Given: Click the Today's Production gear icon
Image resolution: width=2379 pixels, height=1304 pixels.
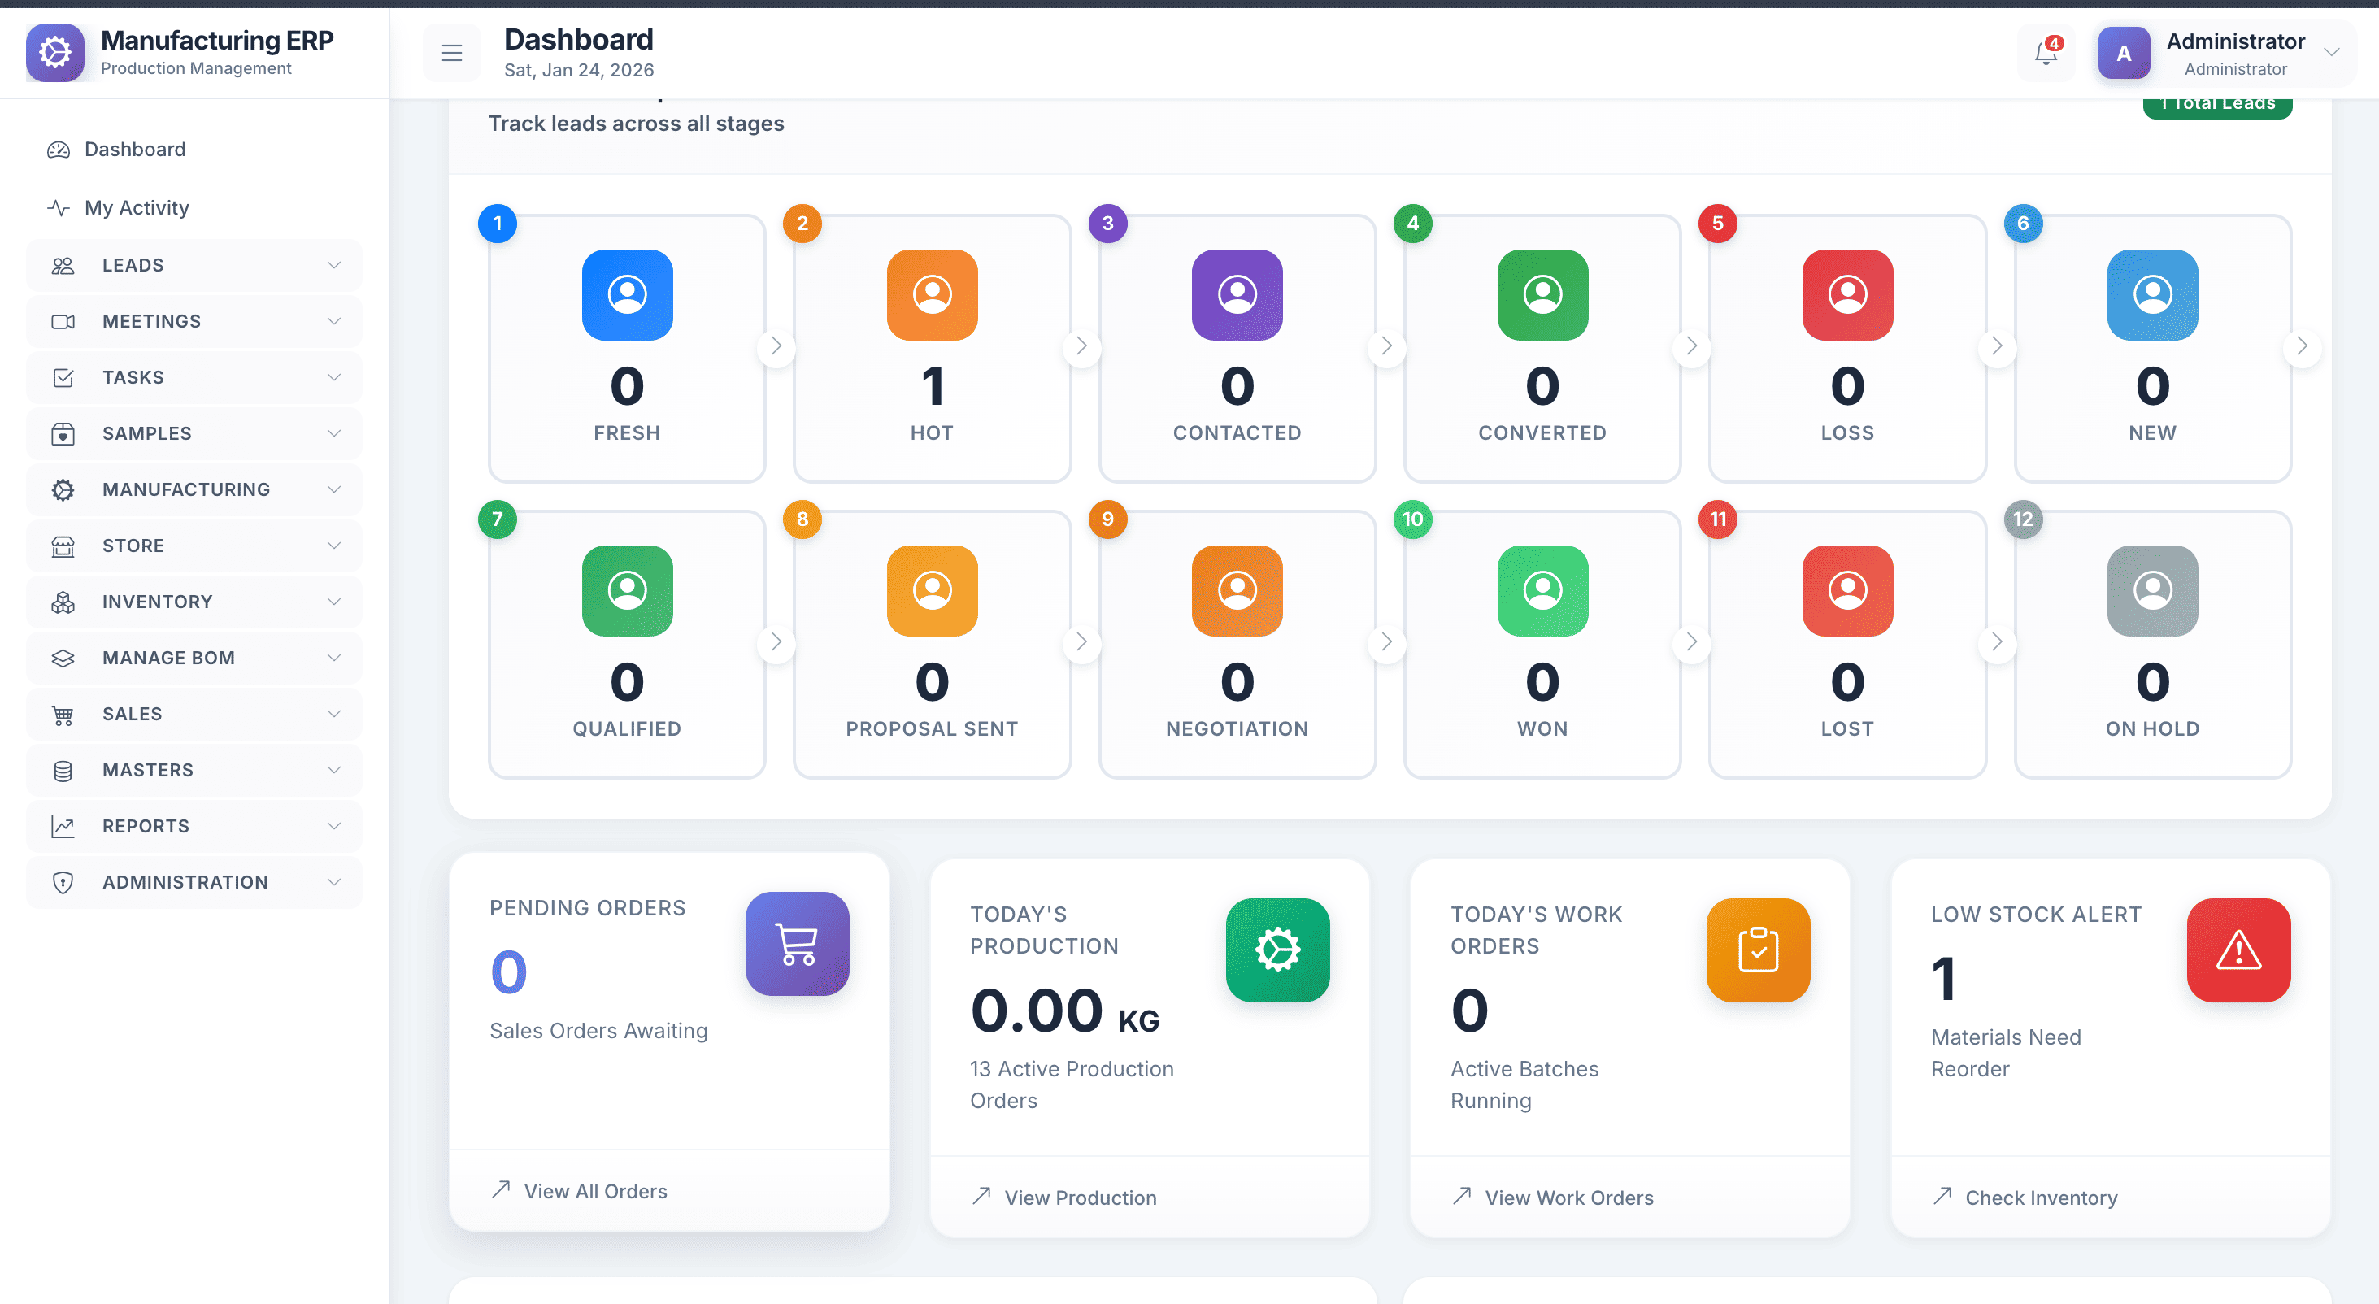Looking at the screenshot, I should 1277,950.
